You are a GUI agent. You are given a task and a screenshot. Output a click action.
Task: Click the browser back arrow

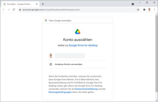(4, 10)
